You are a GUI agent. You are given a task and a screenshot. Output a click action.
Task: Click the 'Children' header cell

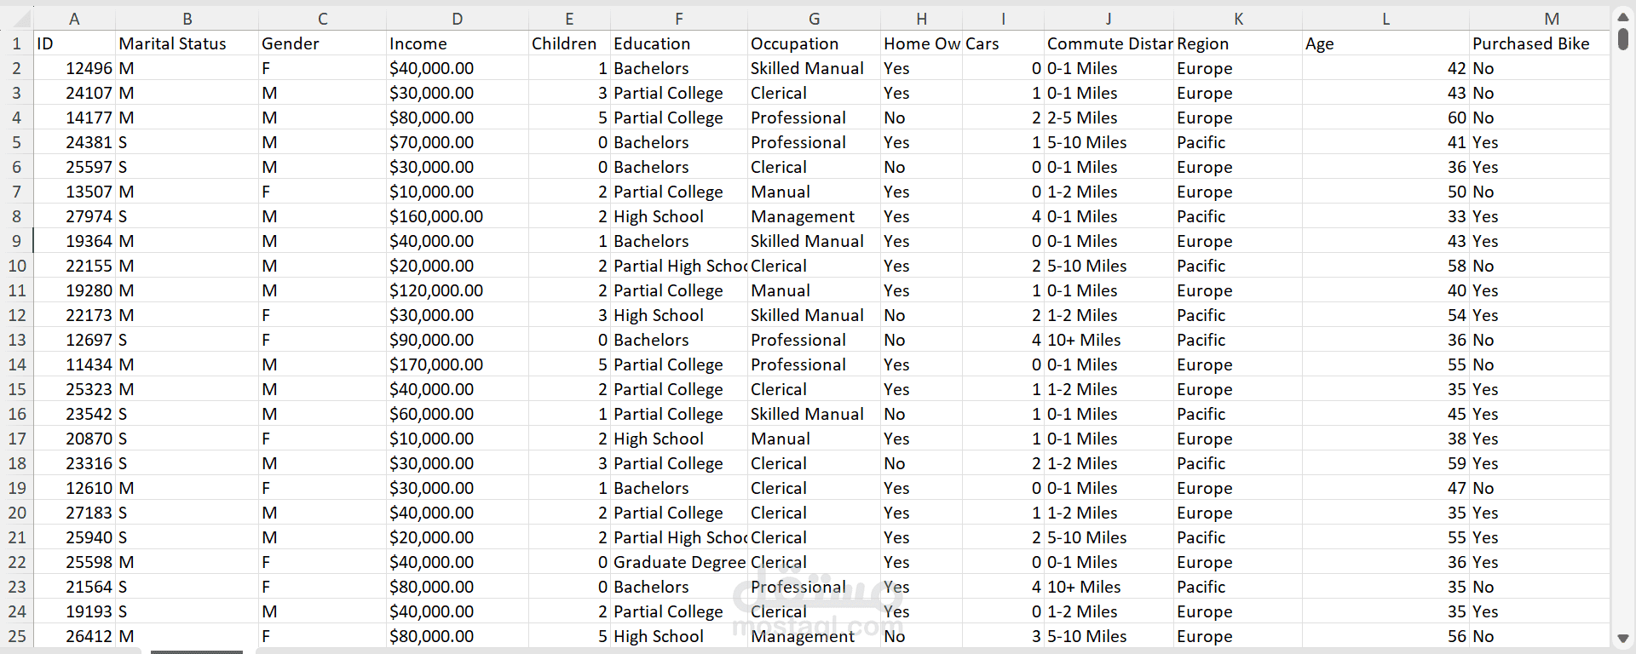point(569,43)
